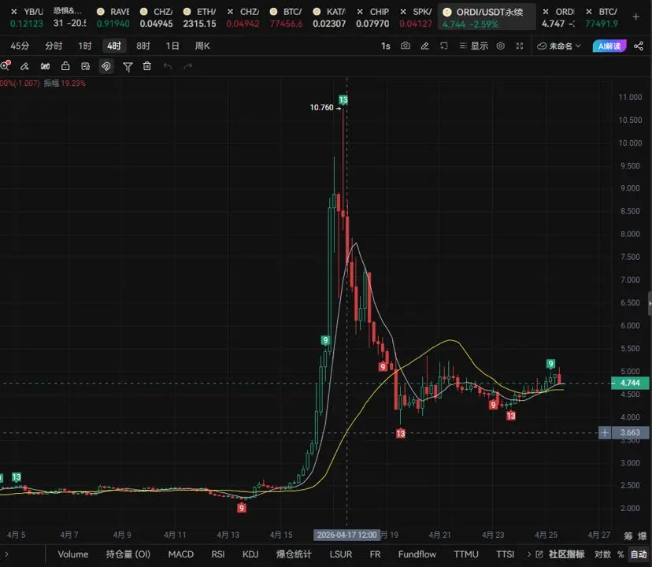Toggle the LSUR indicator
Viewport: 652px width, 567px height.
[340, 554]
